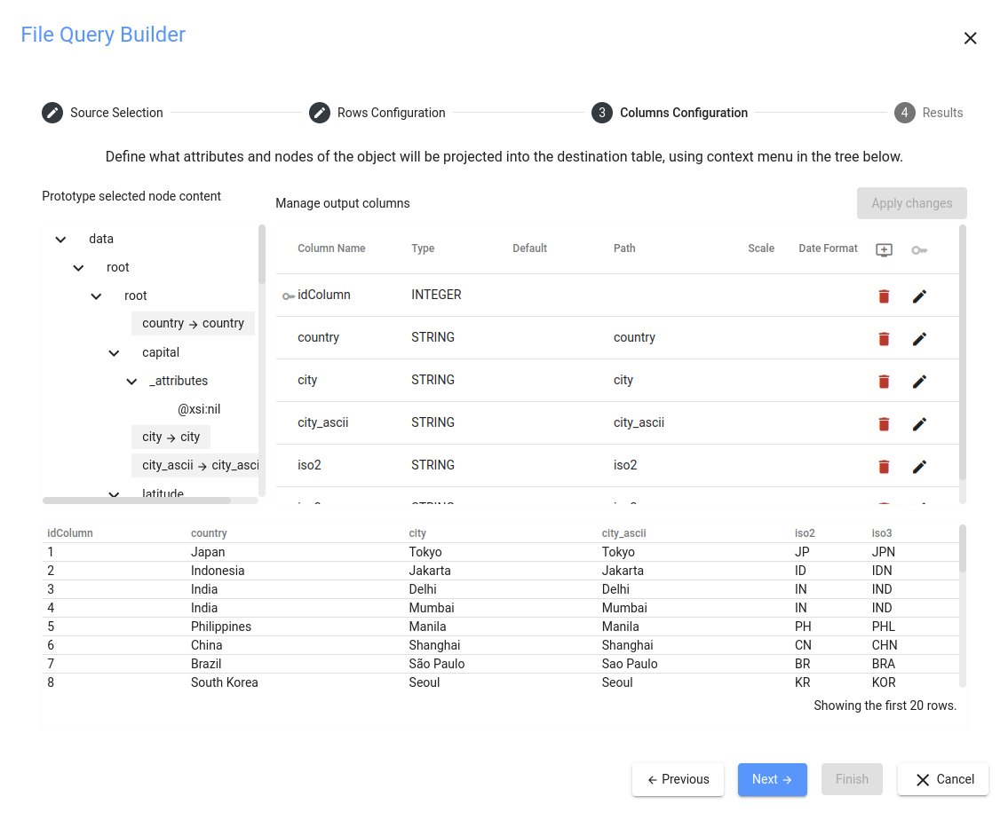Delete the idColumn output column
Viewport: 1008px width, 820px height.
(884, 296)
